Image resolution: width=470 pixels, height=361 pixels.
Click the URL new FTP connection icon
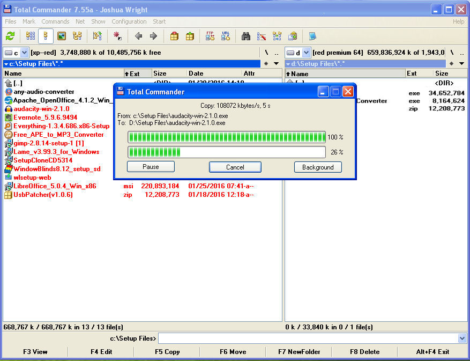tap(226, 36)
